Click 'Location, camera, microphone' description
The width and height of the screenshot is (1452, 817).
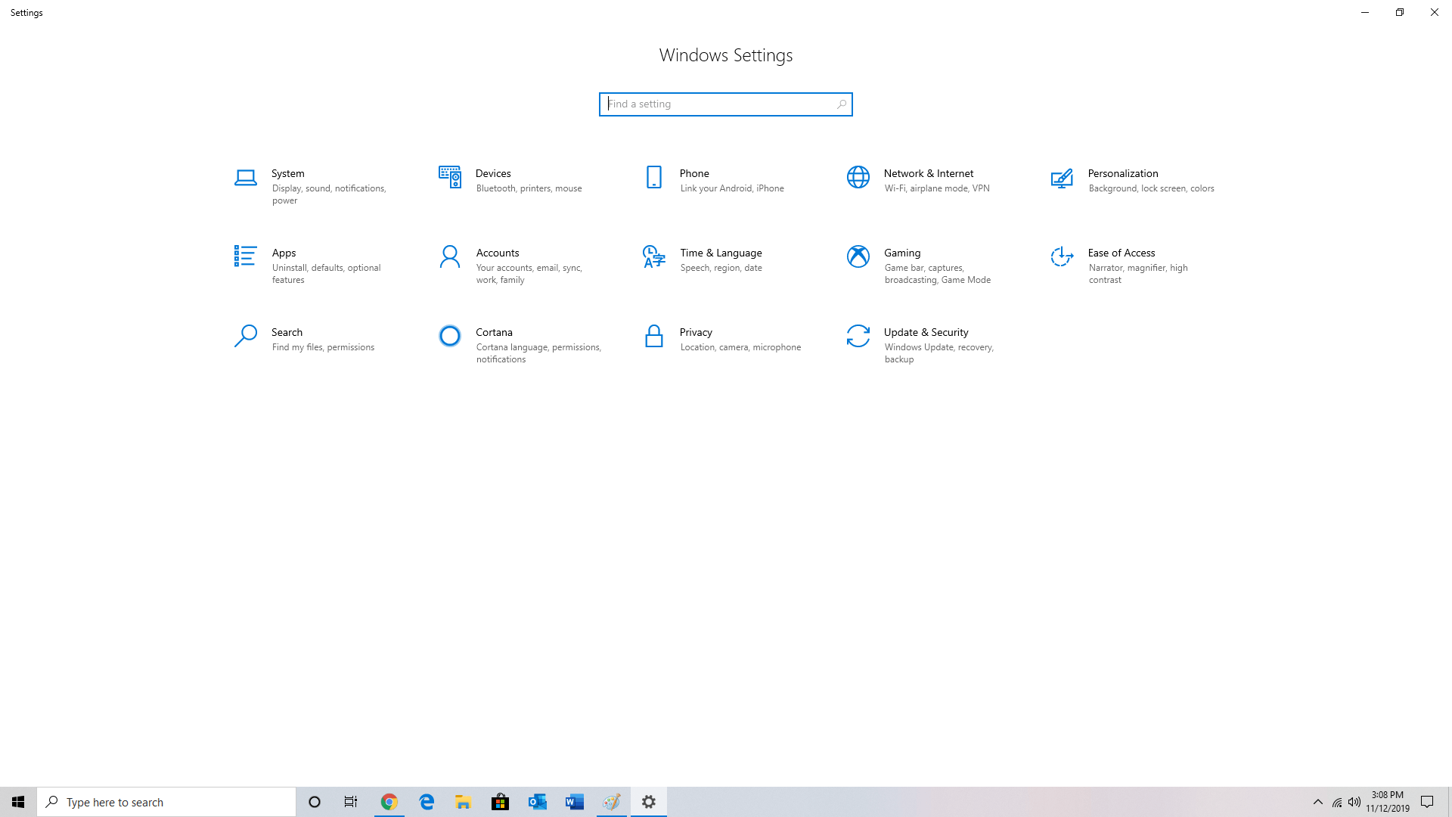(740, 347)
